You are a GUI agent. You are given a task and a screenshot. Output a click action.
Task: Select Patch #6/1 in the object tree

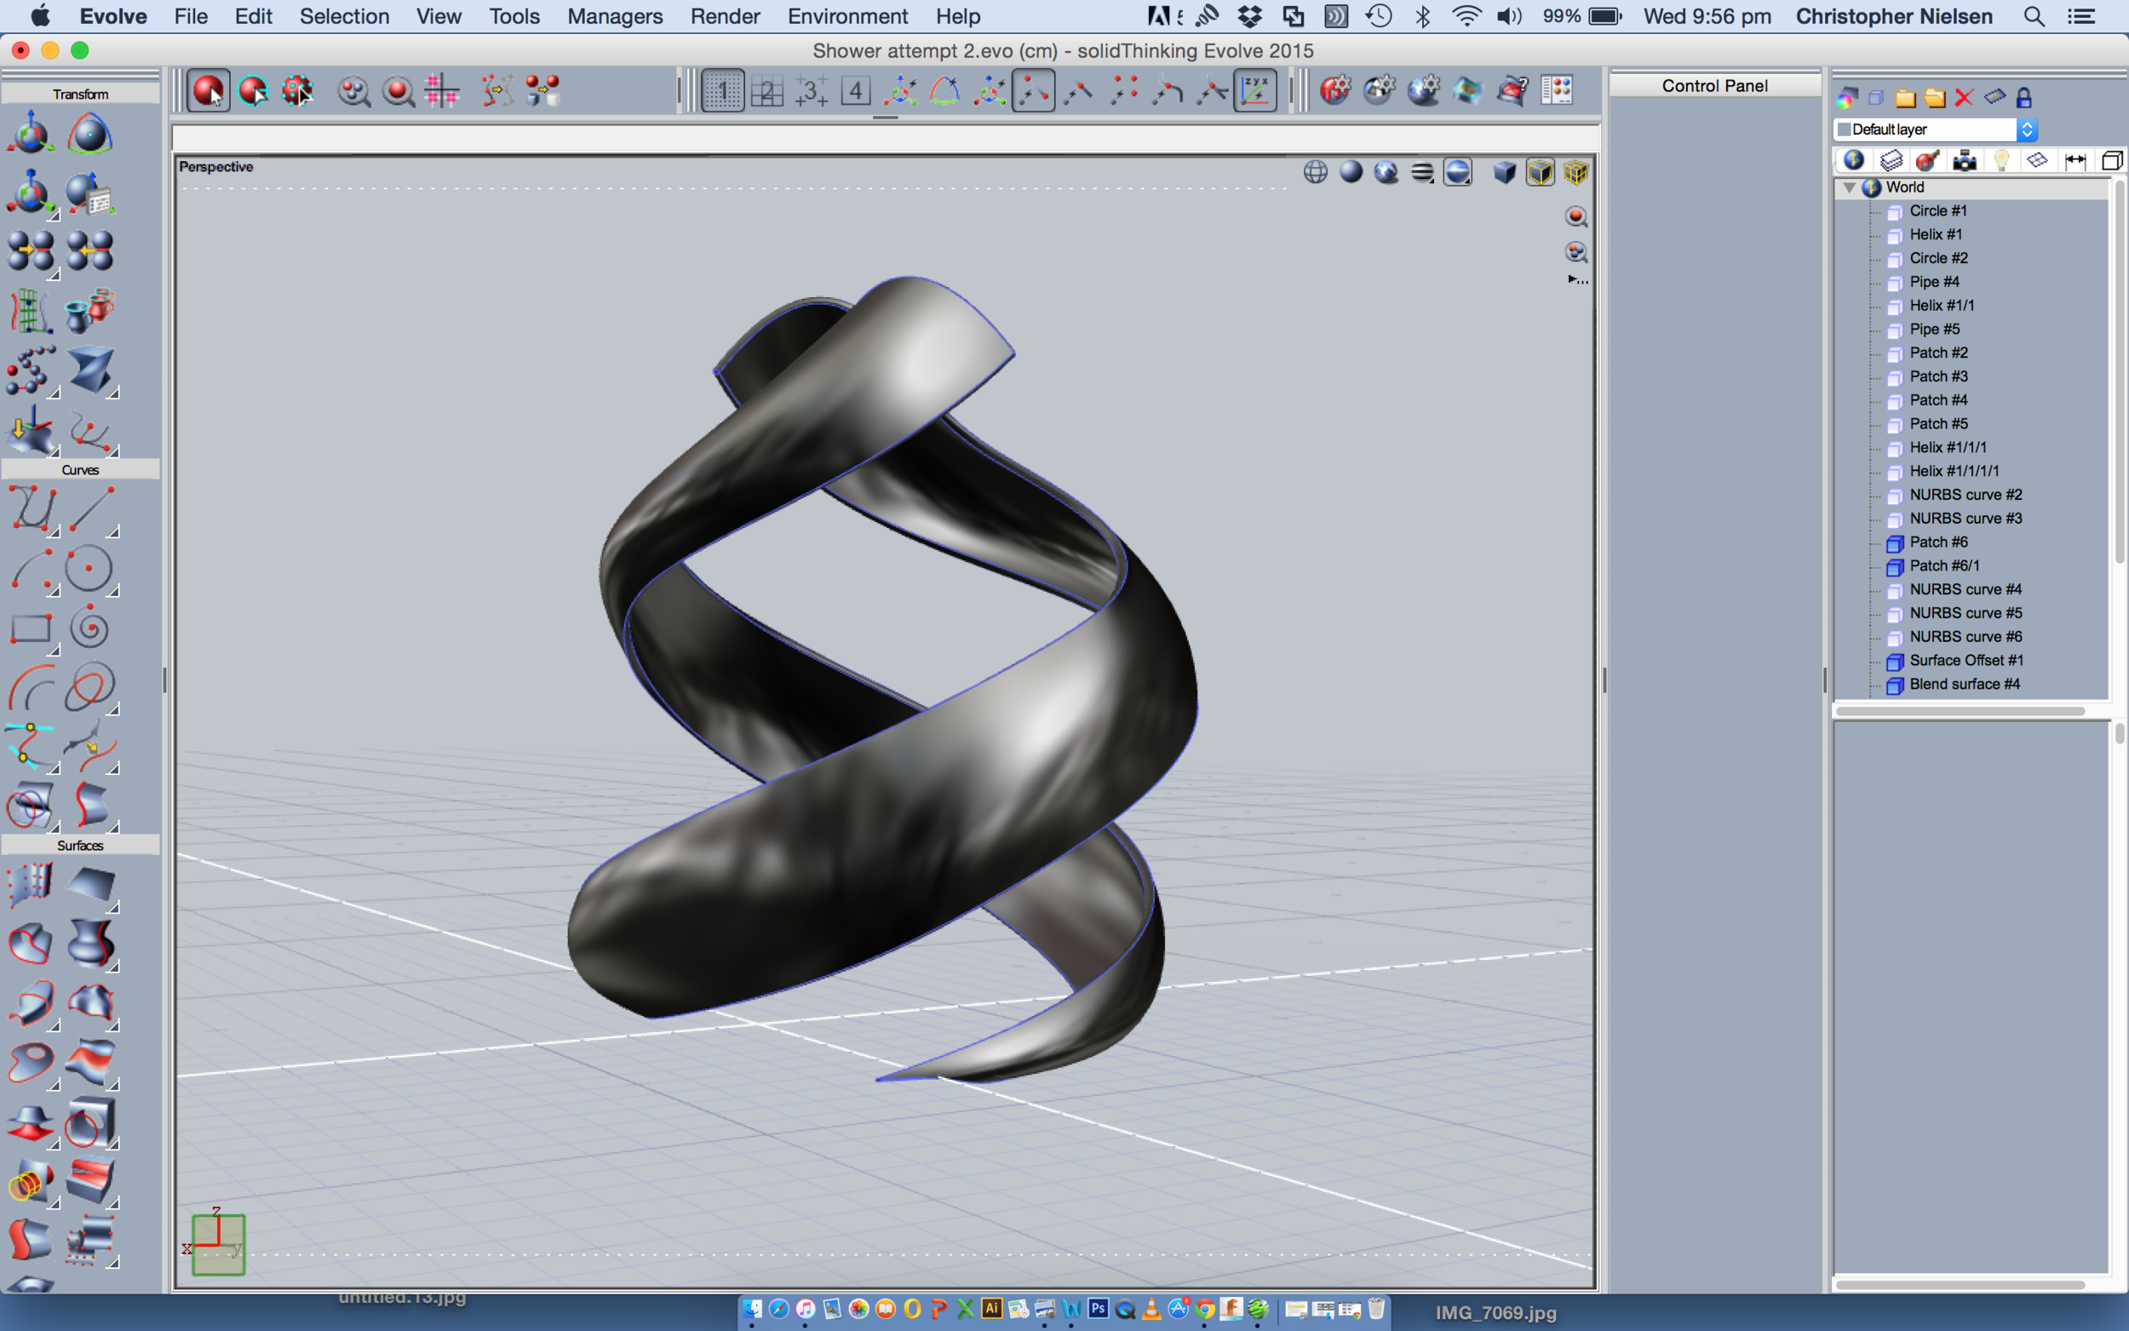(1943, 566)
